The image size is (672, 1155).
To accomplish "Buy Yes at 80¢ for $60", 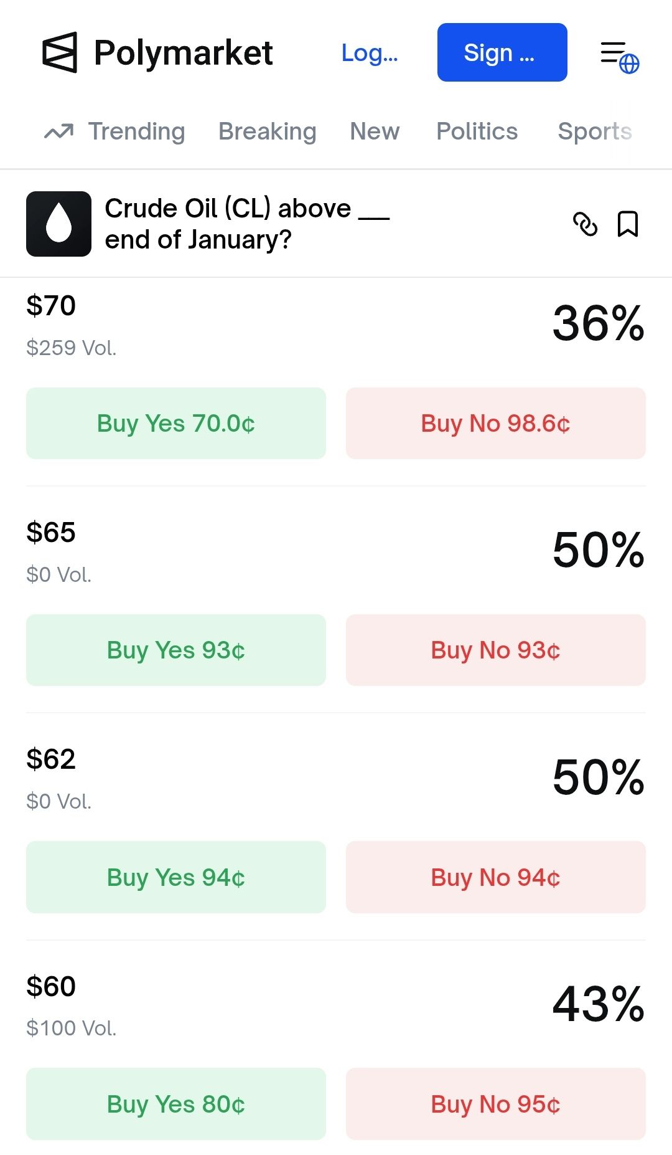I will pyautogui.click(x=176, y=1104).
